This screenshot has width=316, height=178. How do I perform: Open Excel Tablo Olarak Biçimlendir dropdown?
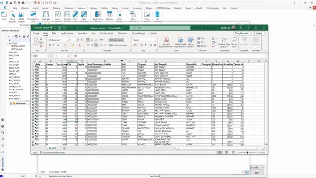coord(180,43)
